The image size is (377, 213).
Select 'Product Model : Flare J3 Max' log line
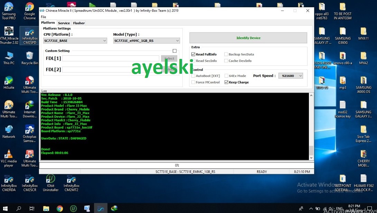click(64, 106)
